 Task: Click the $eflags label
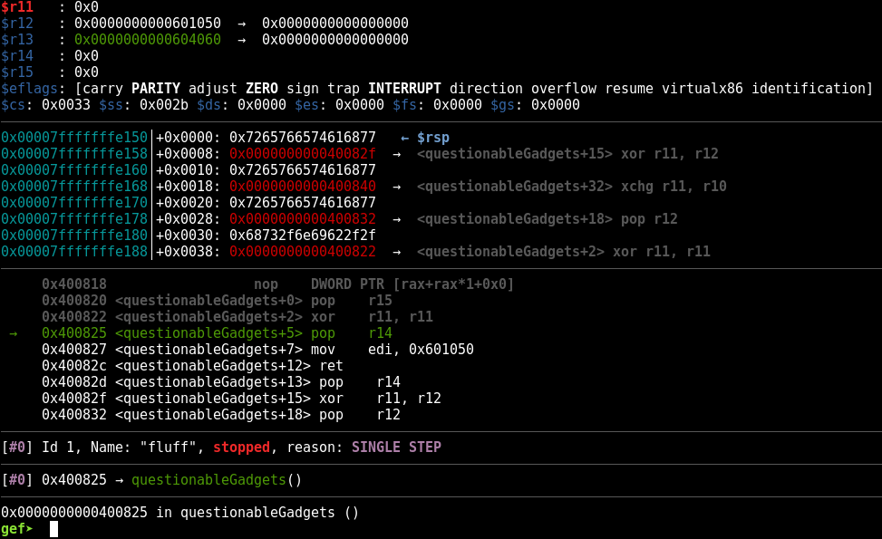(29, 88)
